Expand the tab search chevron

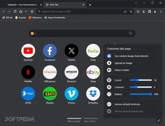point(136,3)
